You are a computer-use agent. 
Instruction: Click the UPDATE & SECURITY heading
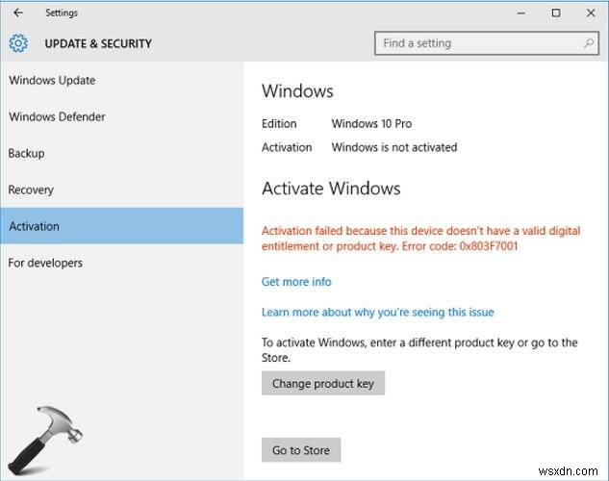pyautogui.click(x=98, y=43)
